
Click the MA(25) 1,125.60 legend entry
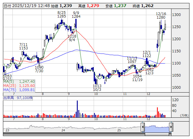(x=19, y=86)
